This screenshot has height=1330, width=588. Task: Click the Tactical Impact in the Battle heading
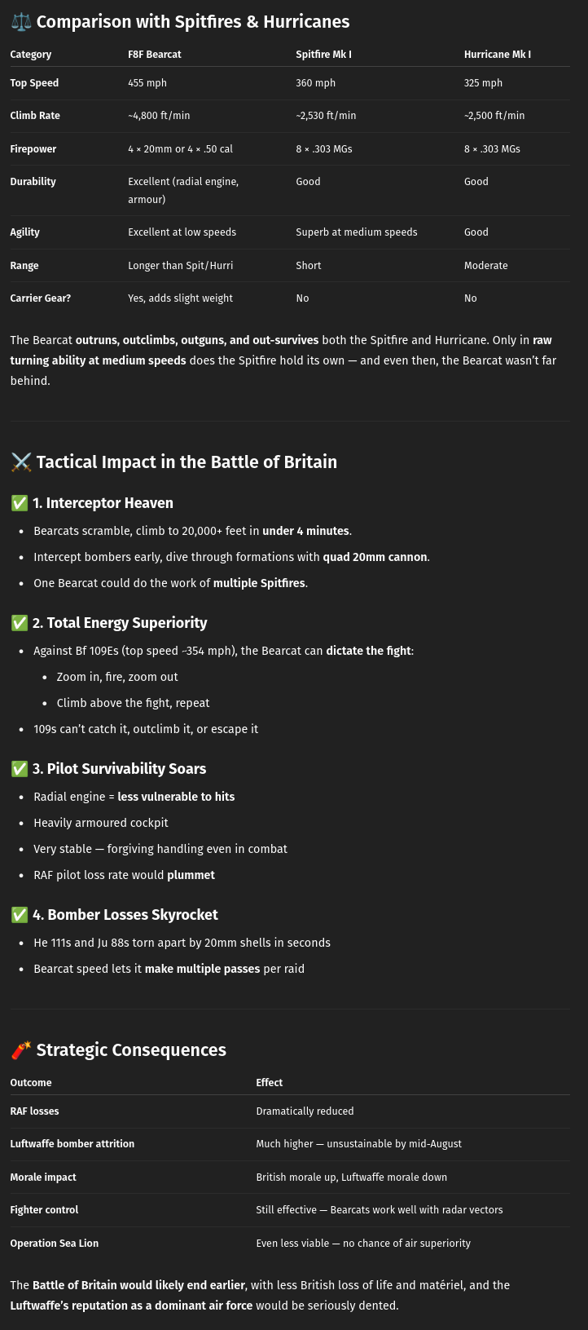[186, 462]
